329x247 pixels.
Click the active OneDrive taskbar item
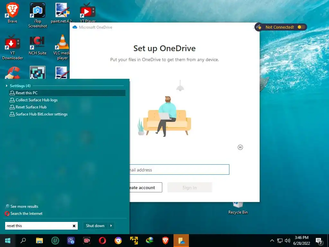(x=181, y=241)
